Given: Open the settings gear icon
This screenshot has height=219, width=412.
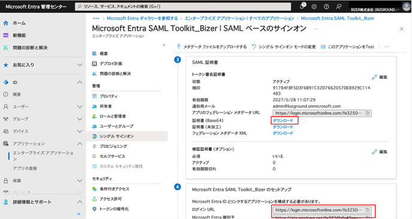Looking at the screenshot, I should pyautogui.click(x=314, y=7).
